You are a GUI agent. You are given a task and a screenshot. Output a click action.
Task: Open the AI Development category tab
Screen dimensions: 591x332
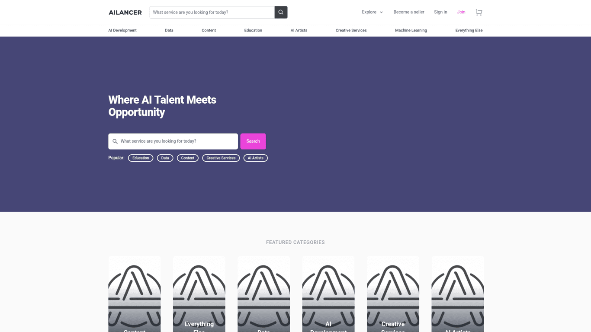click(x=122, y=30)
